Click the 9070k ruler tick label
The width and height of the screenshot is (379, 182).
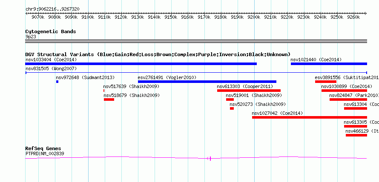[x=38, y=17]
